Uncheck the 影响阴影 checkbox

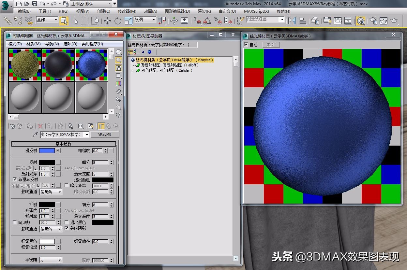tap(67, 228)
